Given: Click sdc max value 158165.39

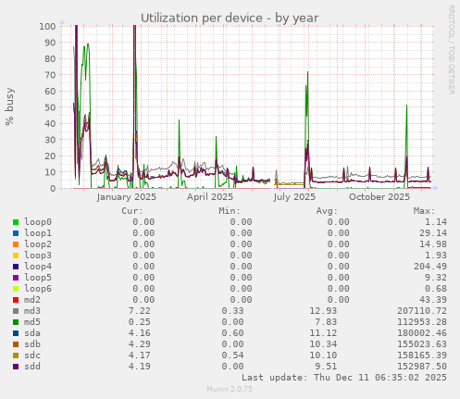Looking at the screenshot, I should point(422,355).
